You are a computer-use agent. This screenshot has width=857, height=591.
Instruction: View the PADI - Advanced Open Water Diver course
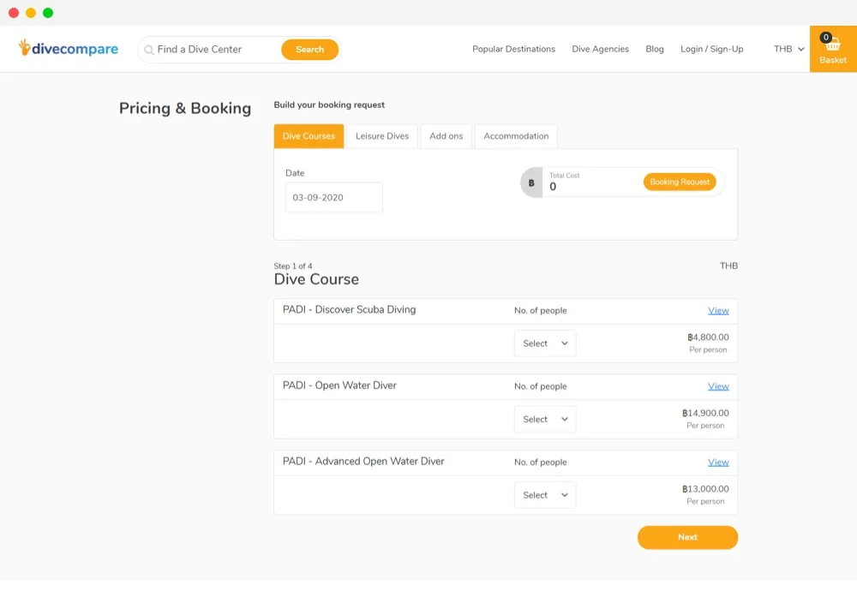(x=718, y=462)
